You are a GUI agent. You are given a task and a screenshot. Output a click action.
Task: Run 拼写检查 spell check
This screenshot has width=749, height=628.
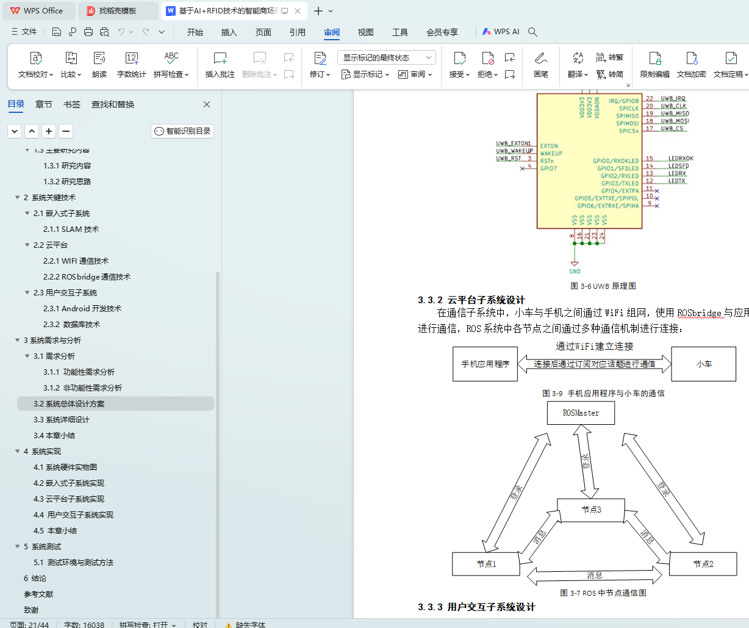[x=171, y=65]
